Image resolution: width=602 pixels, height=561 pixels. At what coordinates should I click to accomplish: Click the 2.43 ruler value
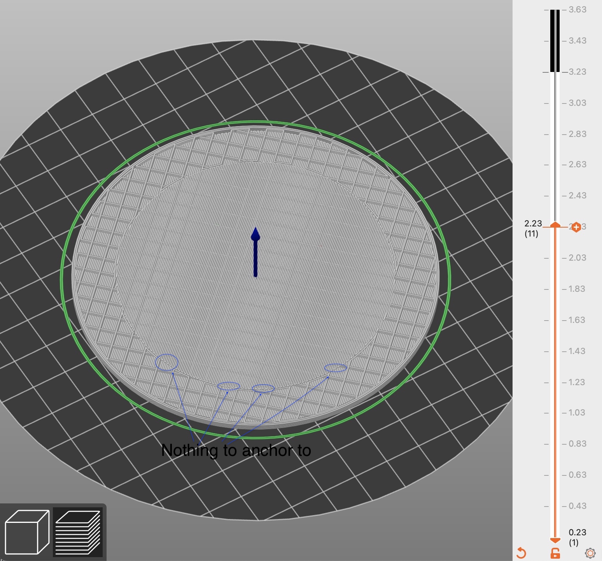click(577, 196)
